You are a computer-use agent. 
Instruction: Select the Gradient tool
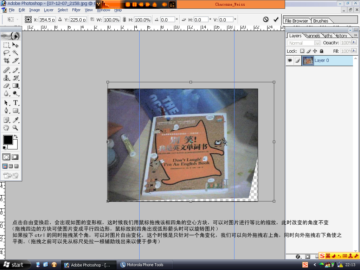(15, 86)
